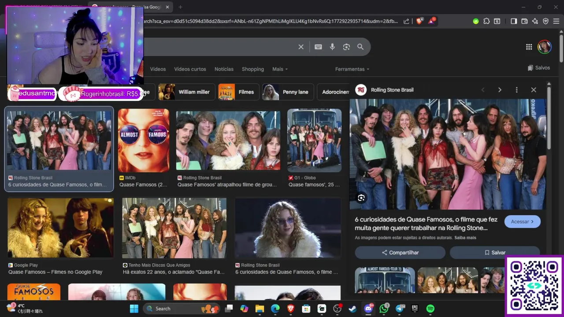
Task: Expand the Ferramentas dropdown
Action: [x=352, y=69]
